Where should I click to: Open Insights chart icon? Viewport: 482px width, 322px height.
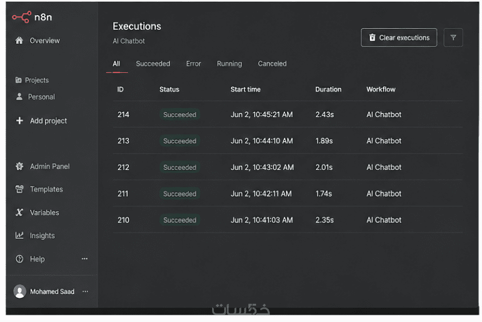[x=19, y=236]
